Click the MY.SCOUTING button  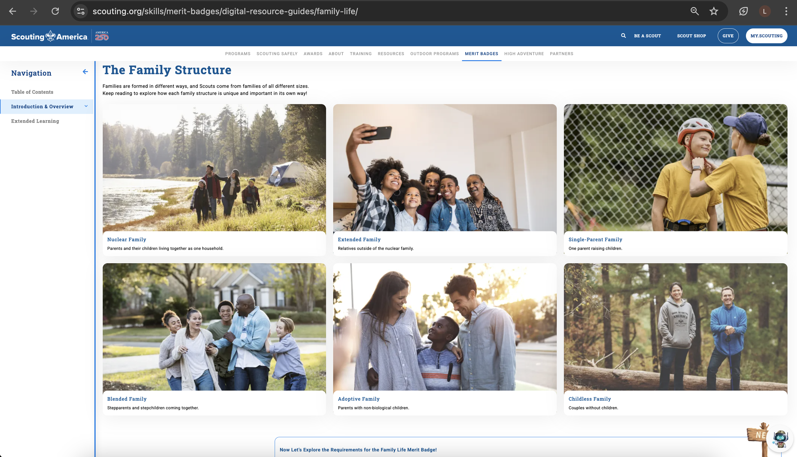(766, 36)
